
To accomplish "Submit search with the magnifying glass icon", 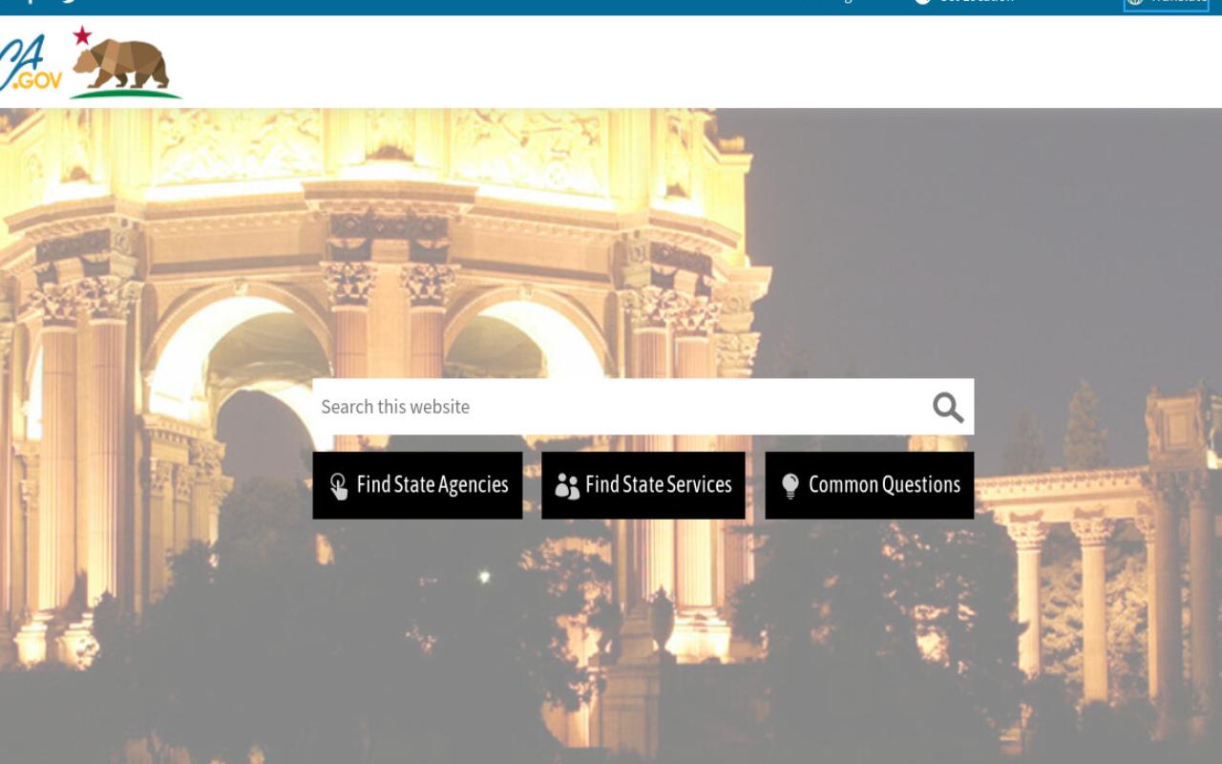I will tap(948, 408).
